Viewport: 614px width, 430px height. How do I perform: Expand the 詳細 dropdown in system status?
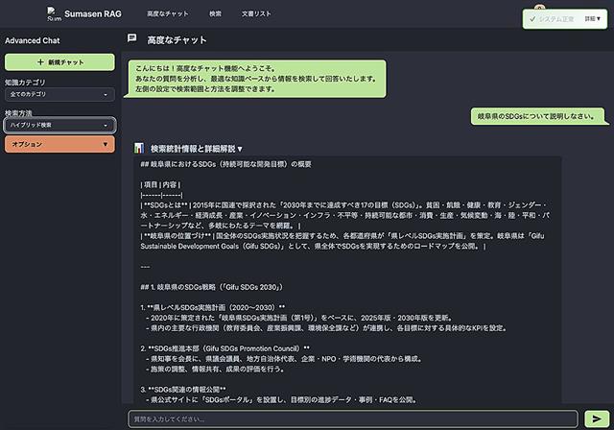click(593, 19)
